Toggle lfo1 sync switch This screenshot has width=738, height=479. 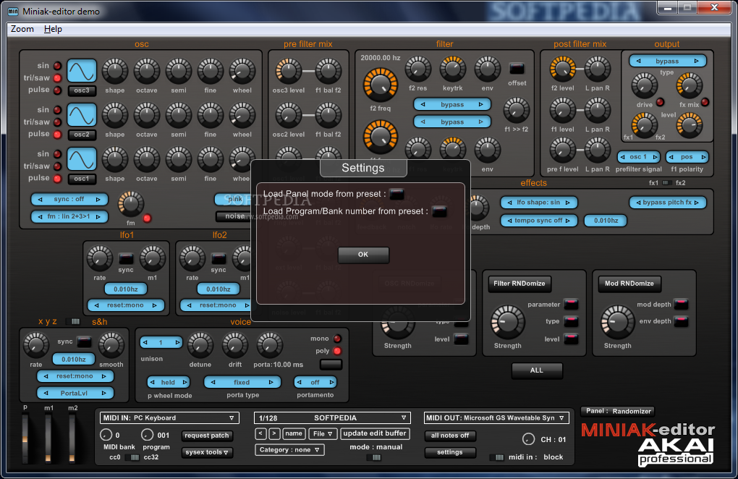tap(126, 258)
